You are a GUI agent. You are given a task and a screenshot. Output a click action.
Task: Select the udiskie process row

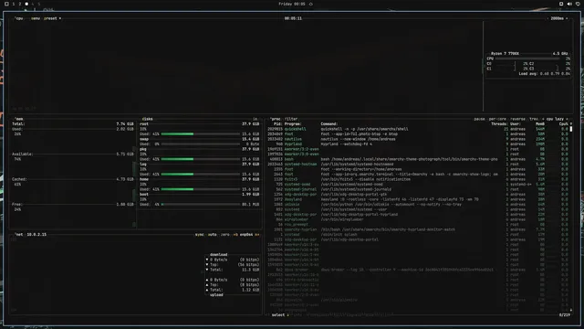417,205
